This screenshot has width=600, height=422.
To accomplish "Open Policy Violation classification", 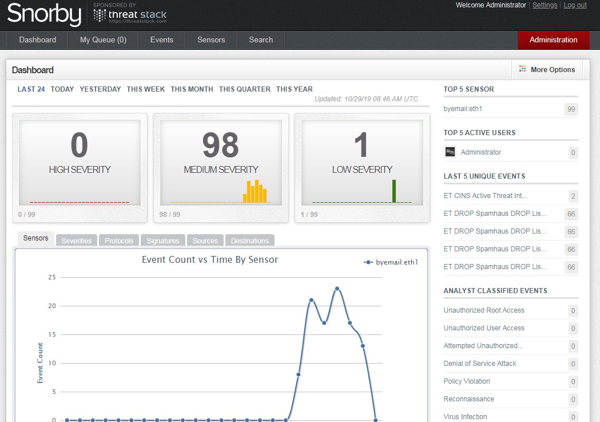I will pos(467,381).
